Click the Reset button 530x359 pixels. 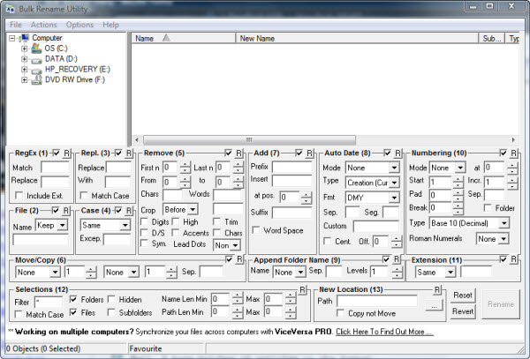(463, 295)
